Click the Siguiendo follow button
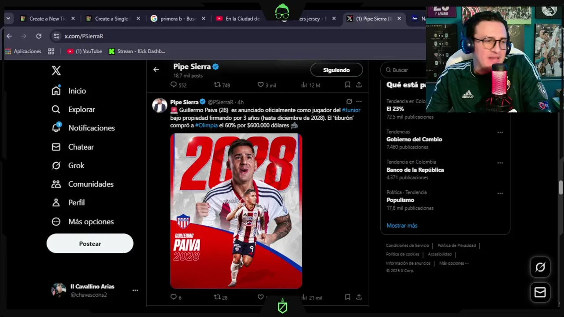The width and height of the screenshot is (564, 317). (337, 70)
